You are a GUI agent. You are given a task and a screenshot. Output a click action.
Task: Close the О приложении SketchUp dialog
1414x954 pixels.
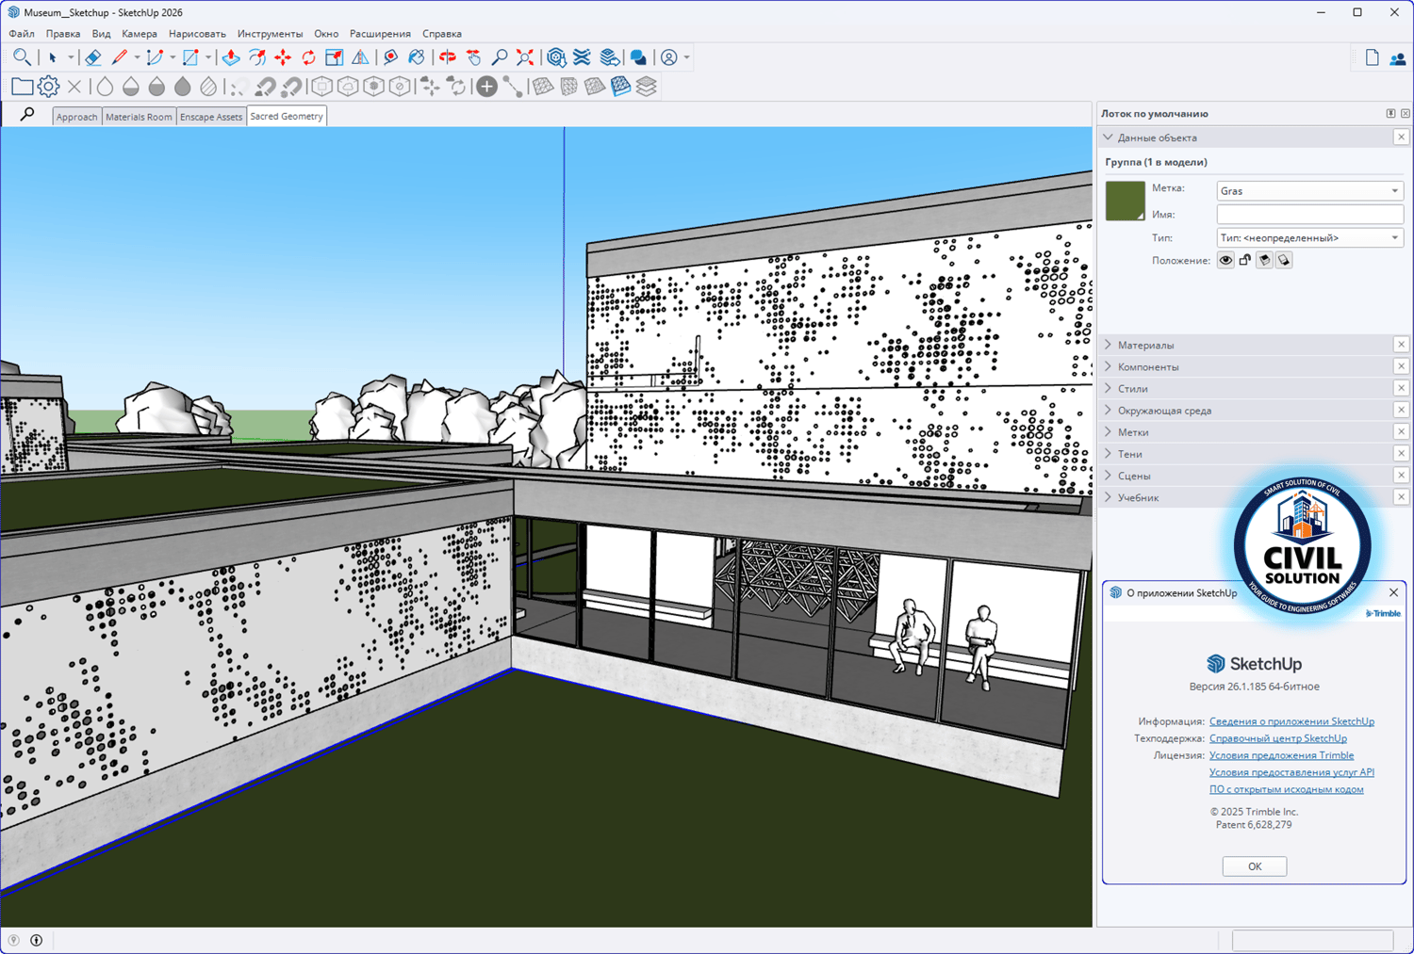click(1393, 592)
